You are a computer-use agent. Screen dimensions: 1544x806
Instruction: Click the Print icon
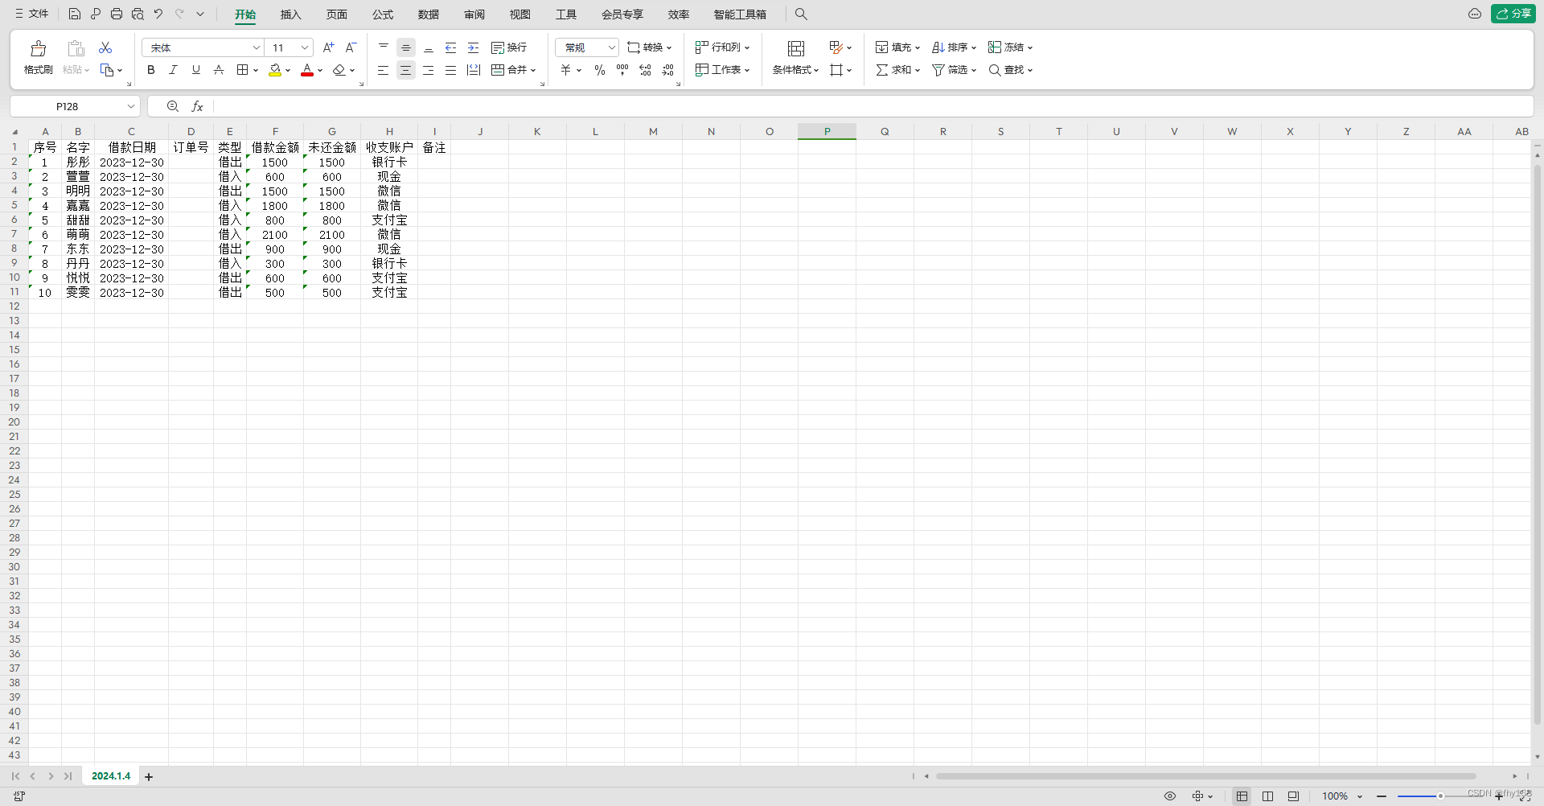(x=117, y=14)
